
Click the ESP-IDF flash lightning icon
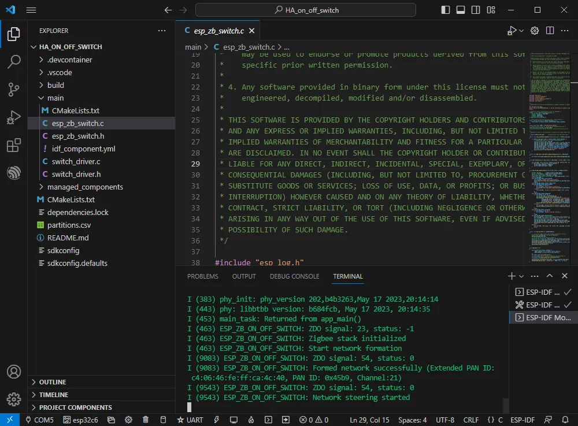(x=217, y=420)
